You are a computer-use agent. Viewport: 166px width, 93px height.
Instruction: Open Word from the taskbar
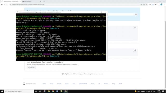point(57,91)
